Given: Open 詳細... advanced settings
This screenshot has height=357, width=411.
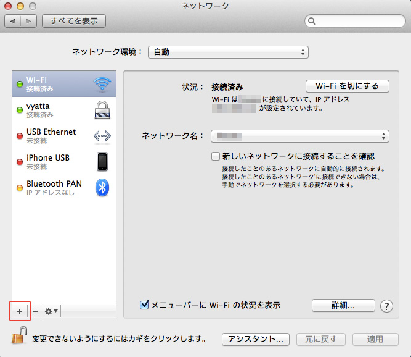Looking at the screenshot, I should click(343, 305).
